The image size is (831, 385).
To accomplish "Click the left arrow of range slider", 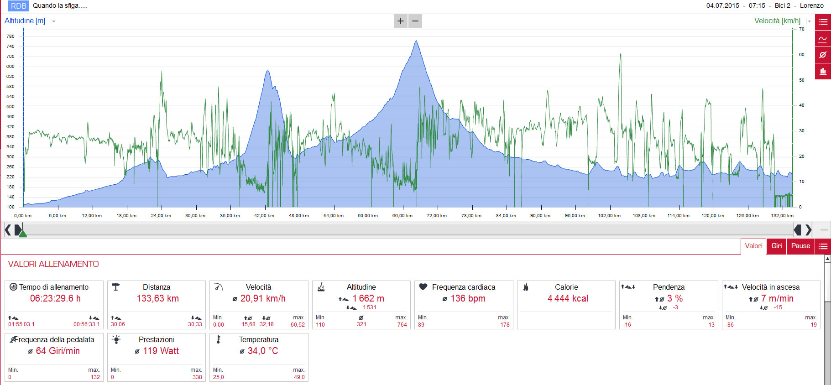I will [x=8, y=230].
